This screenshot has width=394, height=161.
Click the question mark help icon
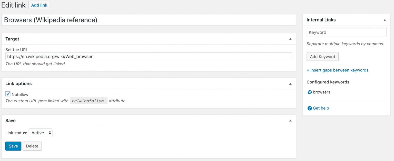[310, 108]
